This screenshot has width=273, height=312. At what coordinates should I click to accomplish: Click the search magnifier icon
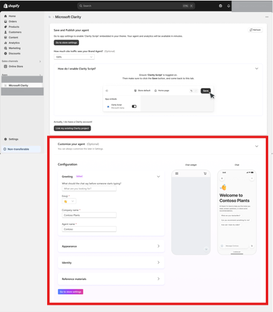81,6
